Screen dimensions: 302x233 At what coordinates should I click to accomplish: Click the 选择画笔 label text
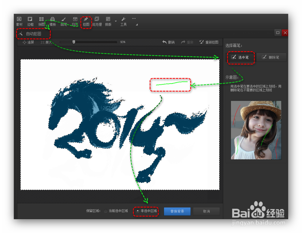(234, 46)
